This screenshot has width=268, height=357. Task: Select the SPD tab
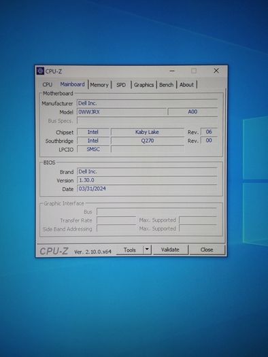pos(121,85)
